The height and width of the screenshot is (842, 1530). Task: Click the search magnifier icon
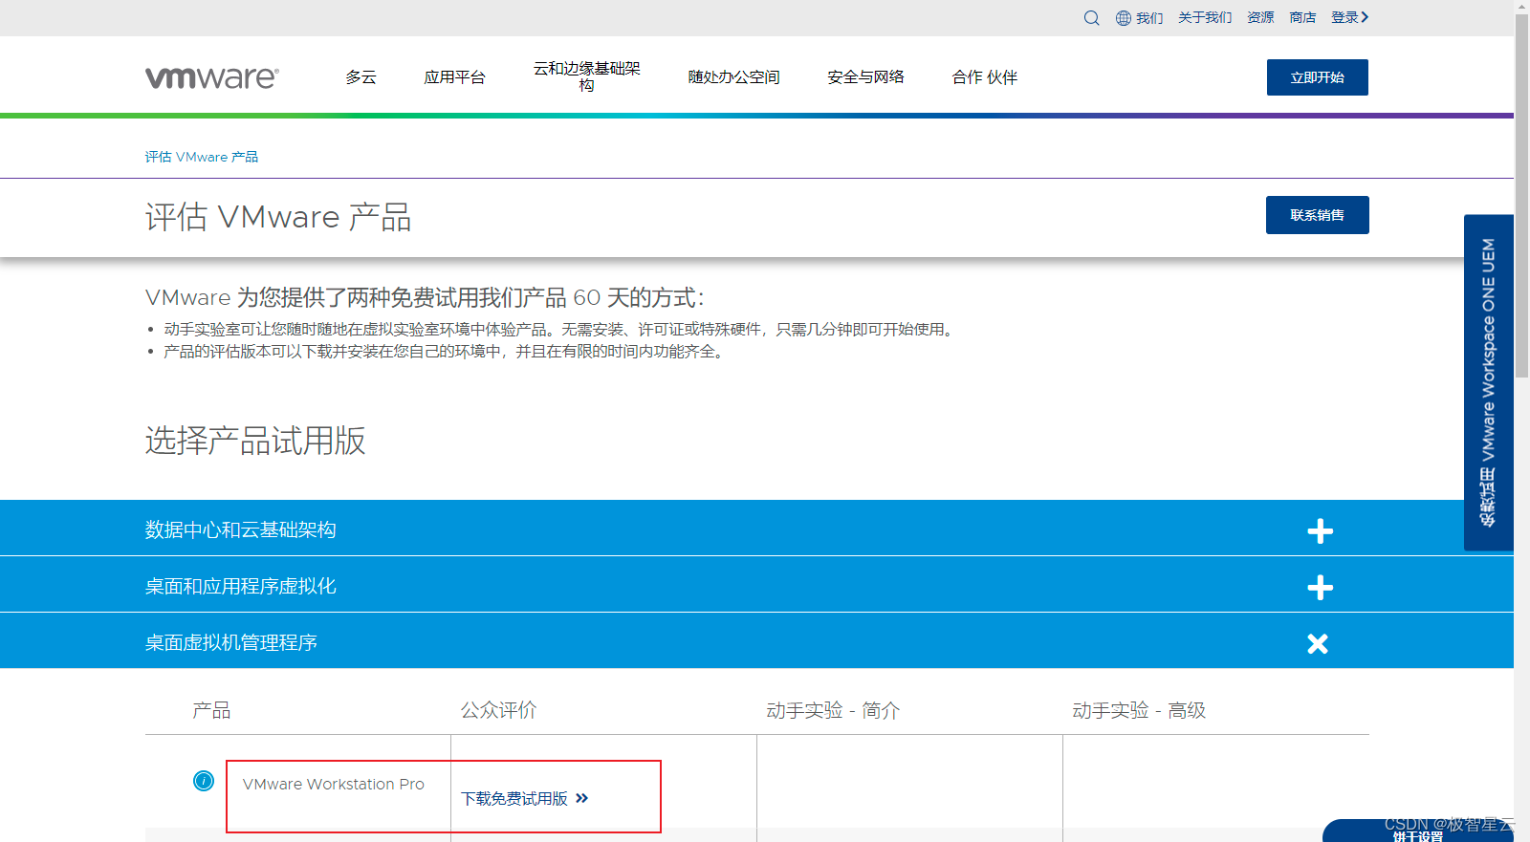[x=1091, y=18]
